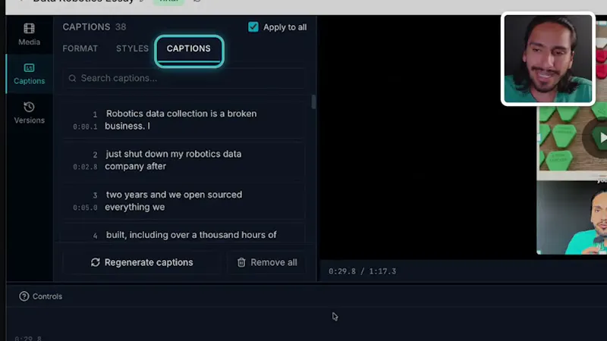Screen dimensions: 607x341
Task: Select caption 1 'Robotics data collection is a broken'
Action: [184, 120]
